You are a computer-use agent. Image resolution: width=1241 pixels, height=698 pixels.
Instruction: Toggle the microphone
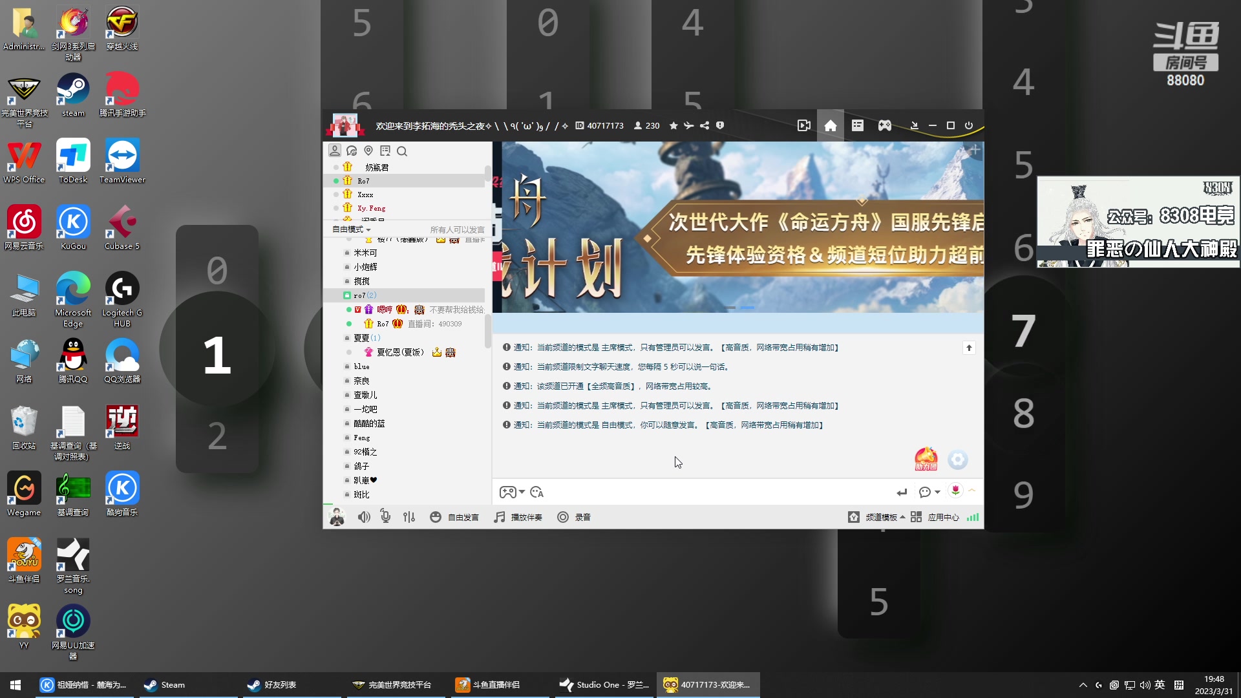coord(385,516)
